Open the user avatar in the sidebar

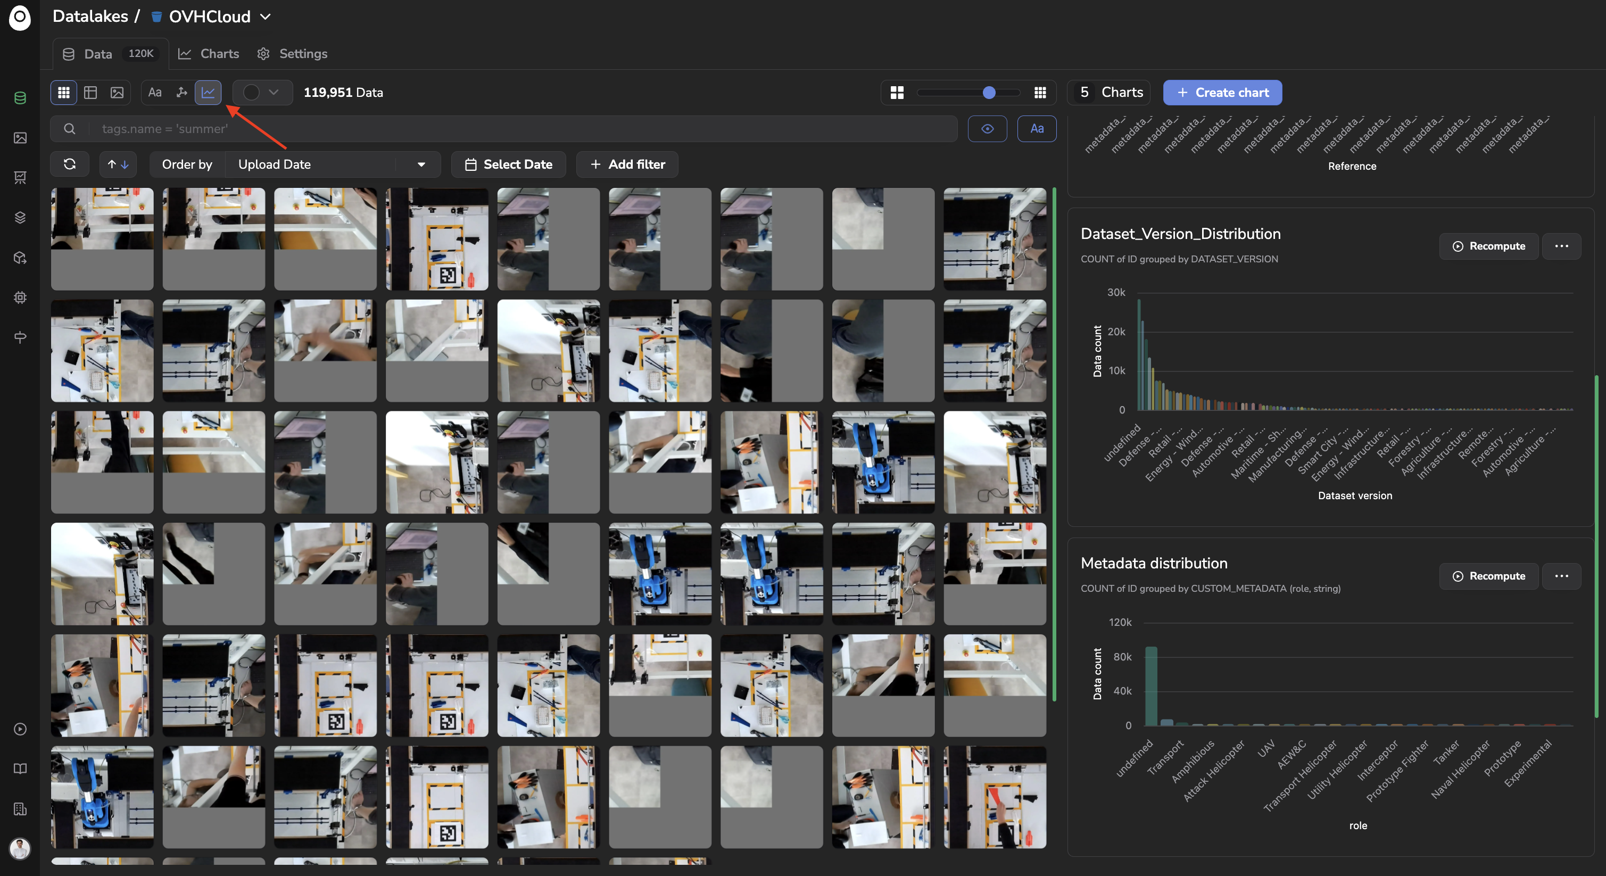[x=20, y=848]
